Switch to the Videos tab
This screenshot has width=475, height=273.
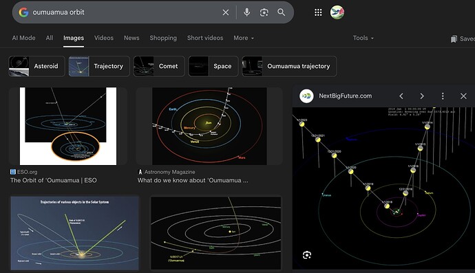(x=104, y=38)
